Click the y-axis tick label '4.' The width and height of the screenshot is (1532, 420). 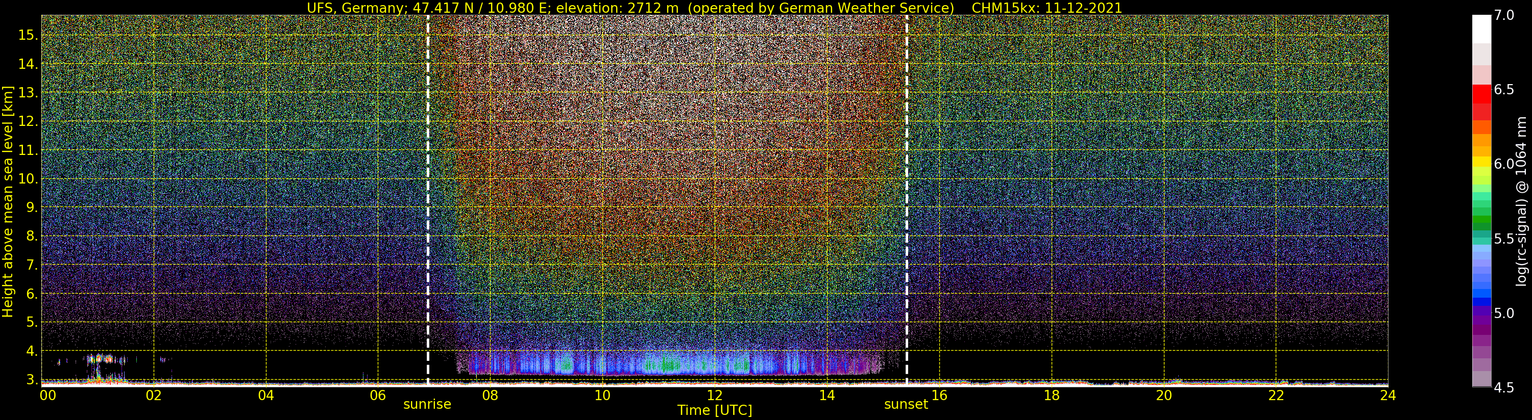click(31, 351)
